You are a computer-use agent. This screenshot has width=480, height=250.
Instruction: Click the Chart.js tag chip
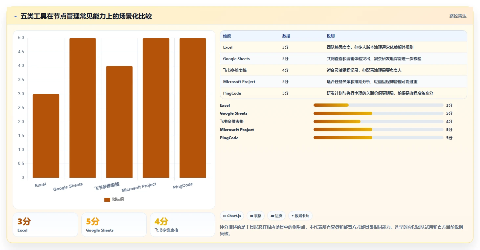[x=232, y=216]
